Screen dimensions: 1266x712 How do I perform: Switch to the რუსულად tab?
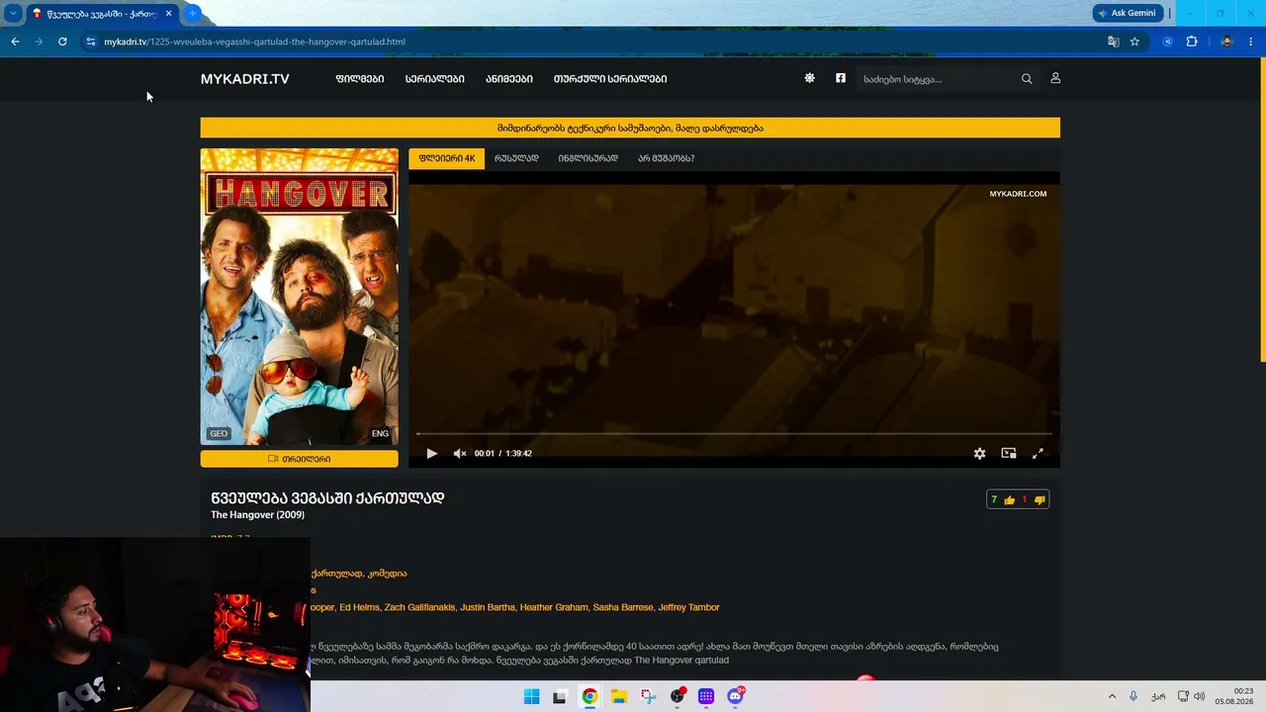[x=516, y=158]
